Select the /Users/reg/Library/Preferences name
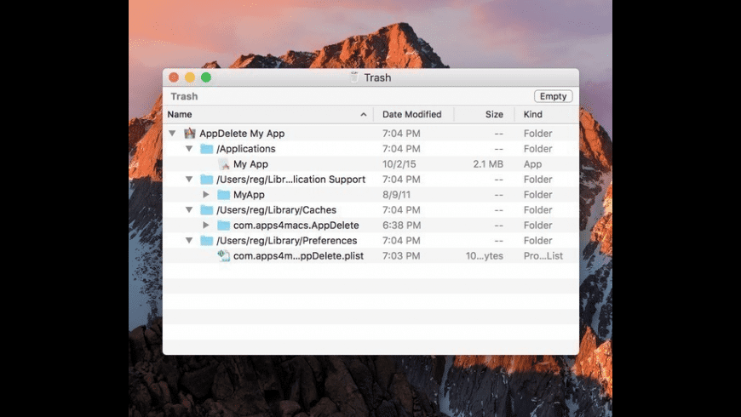Viewport: 741px width, 417px height. click(286, 241)
